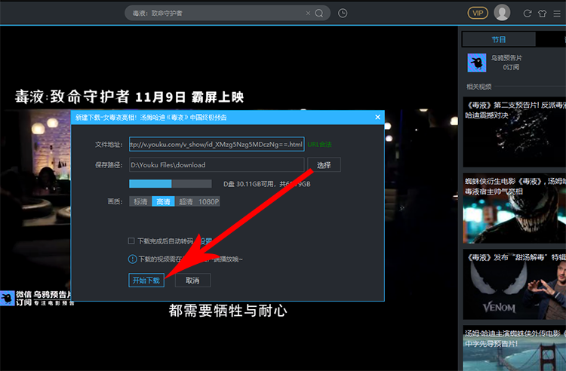The height and width of the screenshot is (371, 566).
Task: Click the 保存路径 path field
Action: pyautogui.click(x=217, y=165)
